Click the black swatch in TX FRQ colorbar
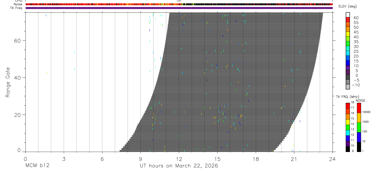The image size is (374, 172). coord(348,149)
